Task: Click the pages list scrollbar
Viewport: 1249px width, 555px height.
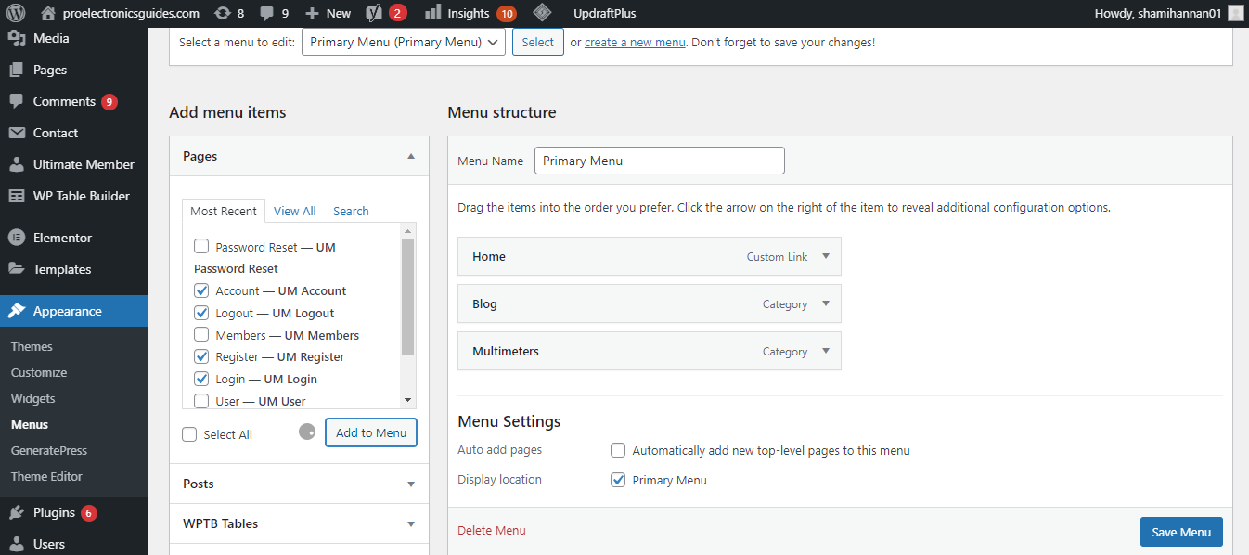Action: point(407,297)
